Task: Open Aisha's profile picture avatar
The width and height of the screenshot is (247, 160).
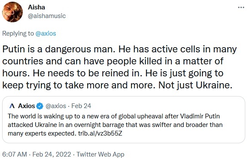Action: (12, 12)
